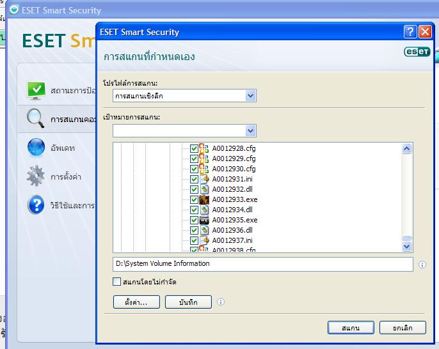This screenshot has height=349, width=439.
Task: Click the file tree scroll down arrow
Action: [406, 246]
